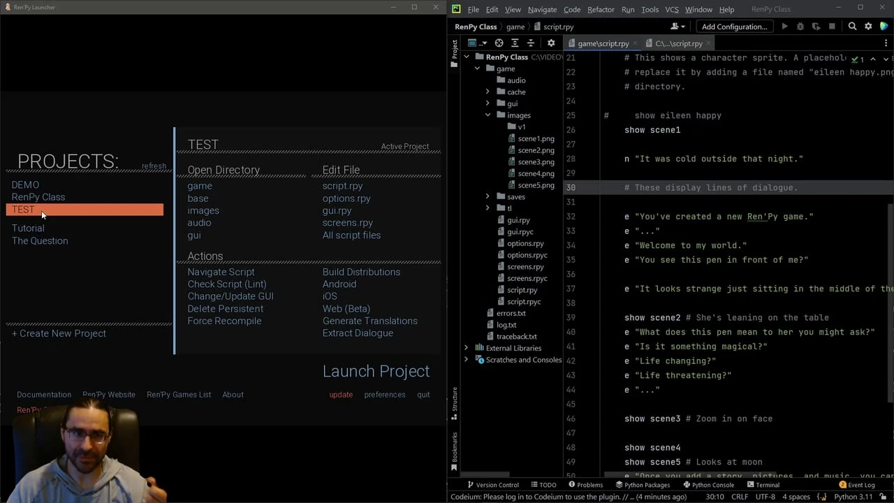Expand the cache folder in tree
Image resolution: width=894 pixels, height=503 pixels.
(x=488, y=92)
